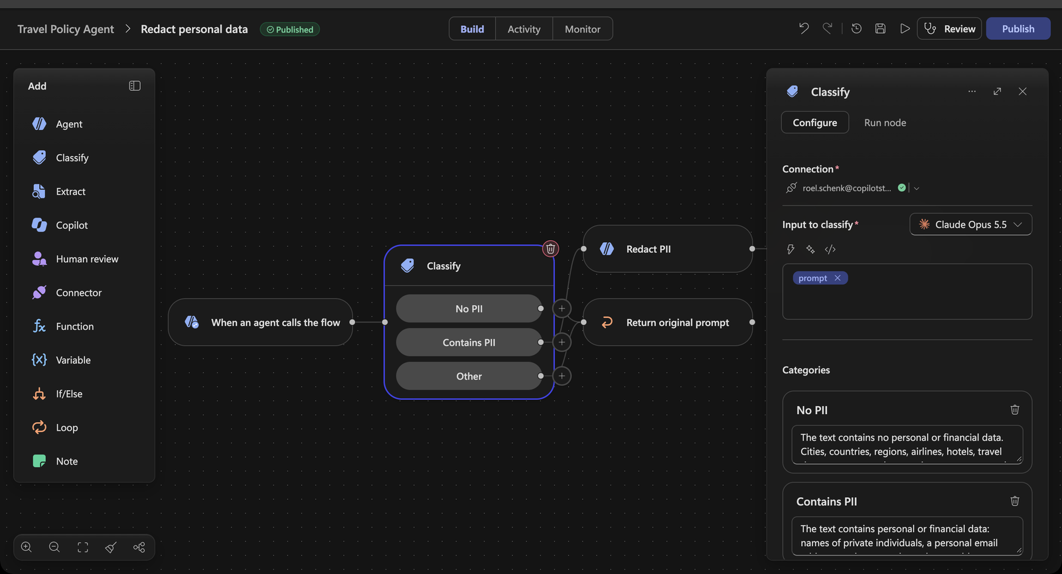Image resolution: width=1062 pixels, height=574 pixels.
Task: Add a Note to the canvas
Action: [x=66, y=461]
